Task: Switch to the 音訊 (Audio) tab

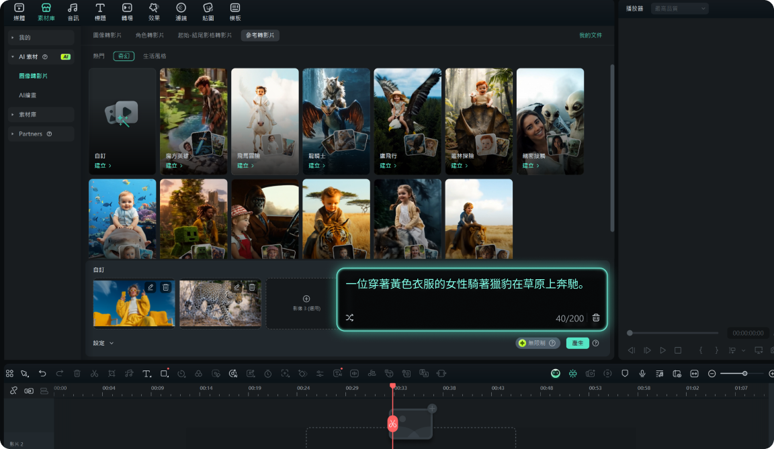Action: (x=73, y=12)
